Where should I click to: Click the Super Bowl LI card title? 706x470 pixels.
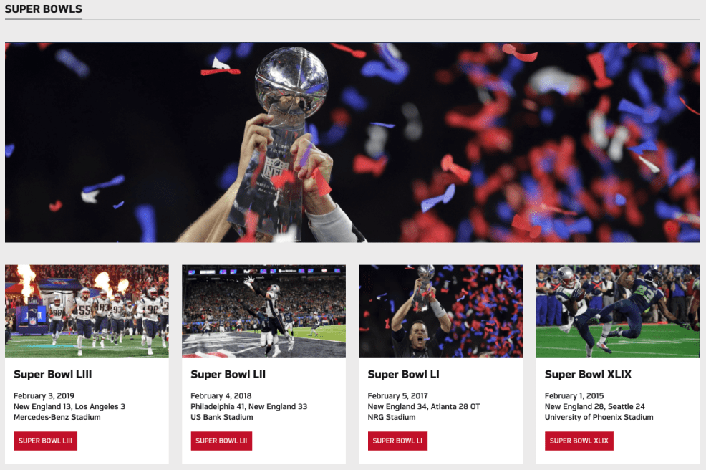click(x=403, y=374)
